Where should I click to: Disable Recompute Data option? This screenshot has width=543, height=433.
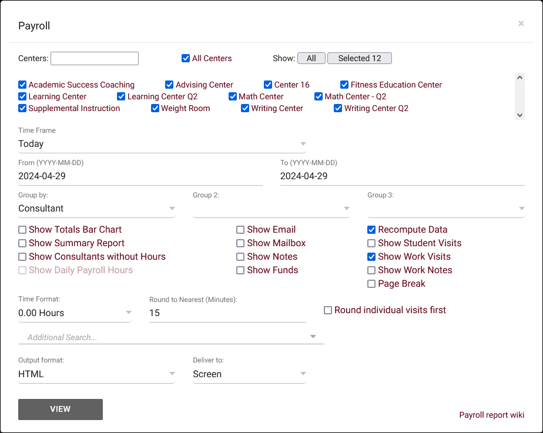pyautogui.click(x=371, y=230)
